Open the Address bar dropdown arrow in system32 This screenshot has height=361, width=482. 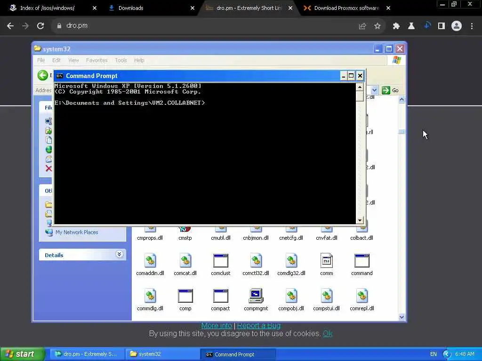(374, 90)
